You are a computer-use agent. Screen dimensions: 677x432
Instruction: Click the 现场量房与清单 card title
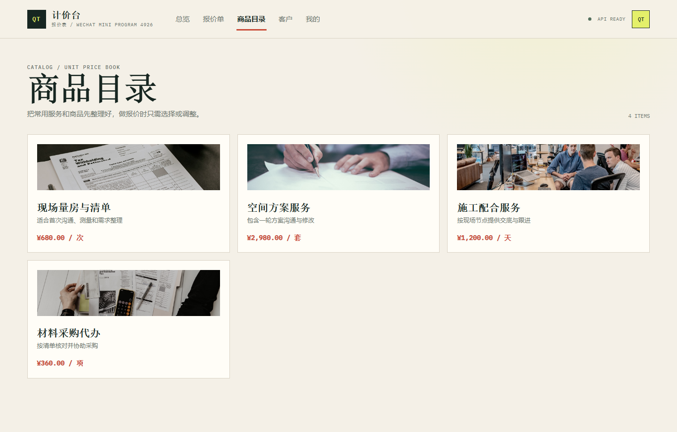[x=74, y=208]
